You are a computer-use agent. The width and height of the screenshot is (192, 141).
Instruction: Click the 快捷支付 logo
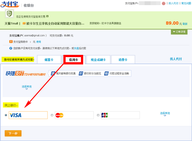click(15, 73)
